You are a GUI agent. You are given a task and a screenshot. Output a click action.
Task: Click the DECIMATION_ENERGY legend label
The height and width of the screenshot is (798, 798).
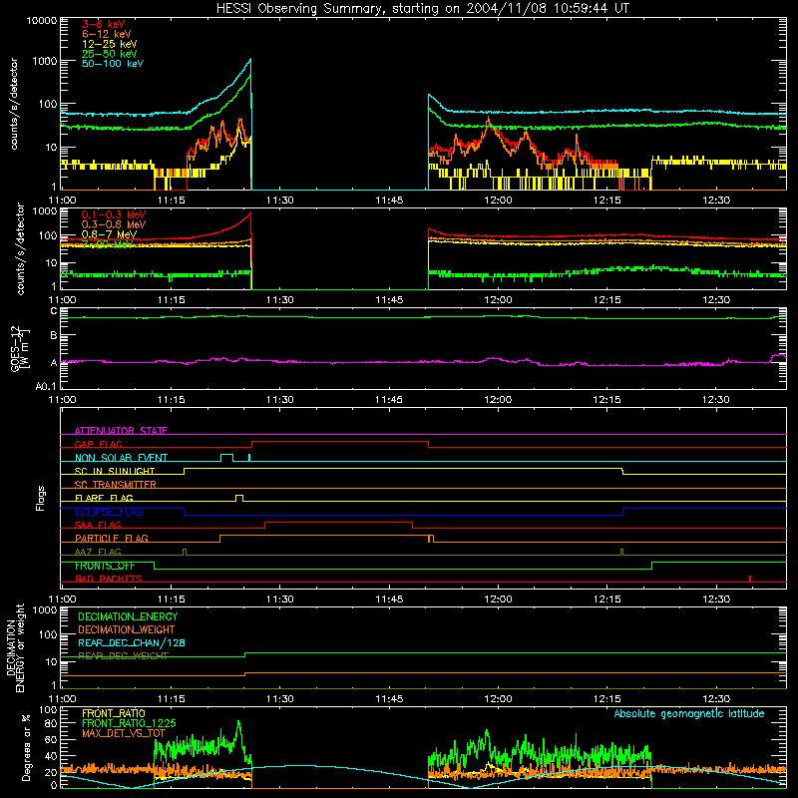[128, 616]
